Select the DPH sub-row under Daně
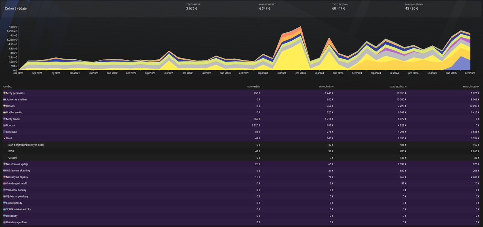 point(11,151)
